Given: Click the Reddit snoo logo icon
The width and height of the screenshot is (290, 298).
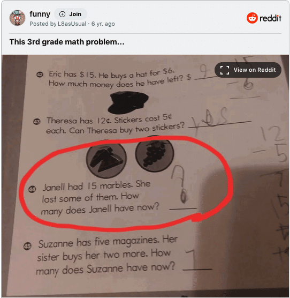Looking at the screenshot, I should tap(252, 18).
